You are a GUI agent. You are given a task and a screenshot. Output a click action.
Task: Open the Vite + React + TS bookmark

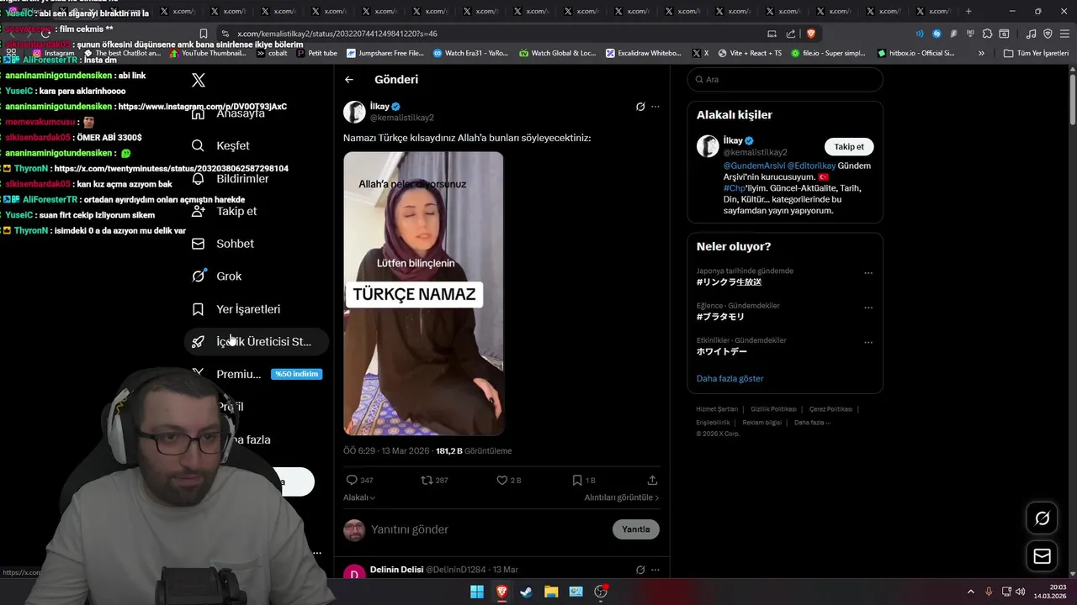point(748,53)
